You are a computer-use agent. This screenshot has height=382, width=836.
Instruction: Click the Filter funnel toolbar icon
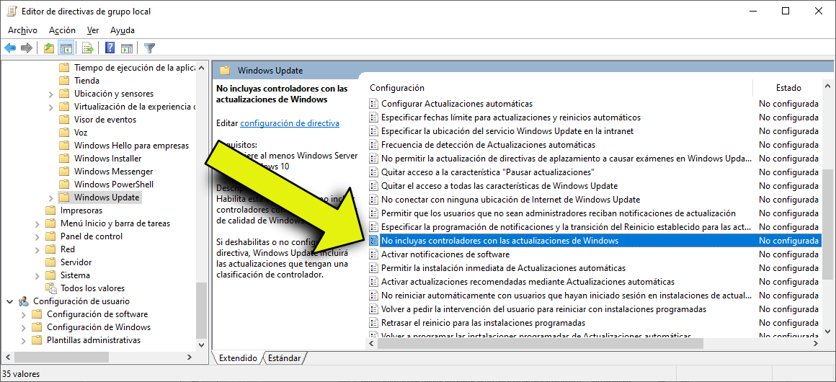coord(150,48)
